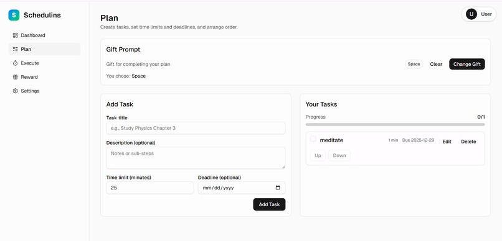Click the Add Task heading
The image size is (502, 241).
coord(120,104)
